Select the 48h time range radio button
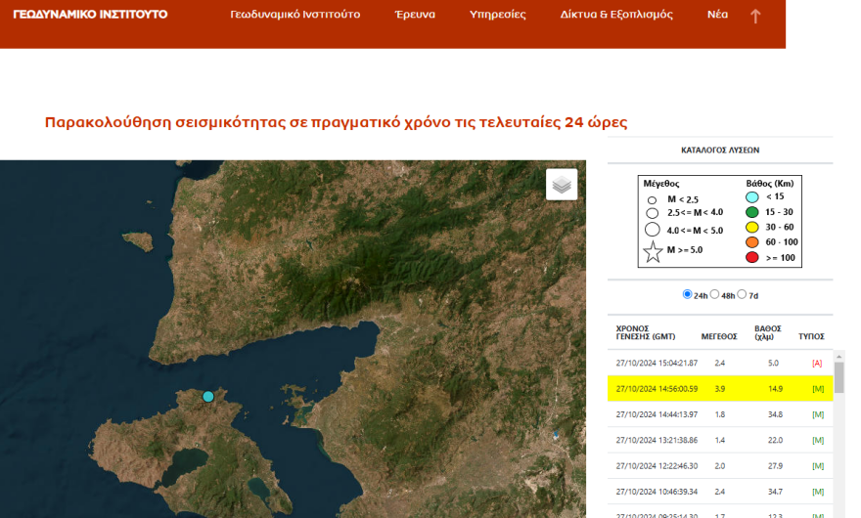This screenshot has height=518, width=861. pos(714,294)
